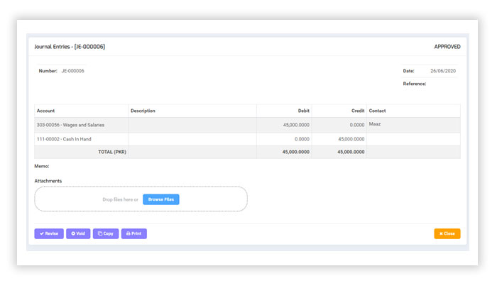Print the journal entry
Viewport: 497px width, 288px height.
click(133, 233)
